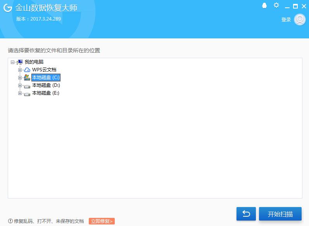Click the 立即修复 button
Viewport: 309px width, 226px height.
point(102,221)
